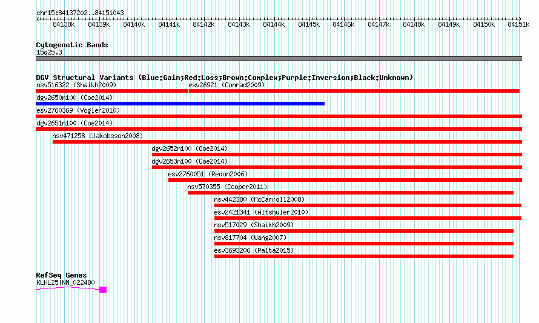This screenshot has height=323, width=539.
Task: Select the red bar under nsv516322
Action: (111, 91)
